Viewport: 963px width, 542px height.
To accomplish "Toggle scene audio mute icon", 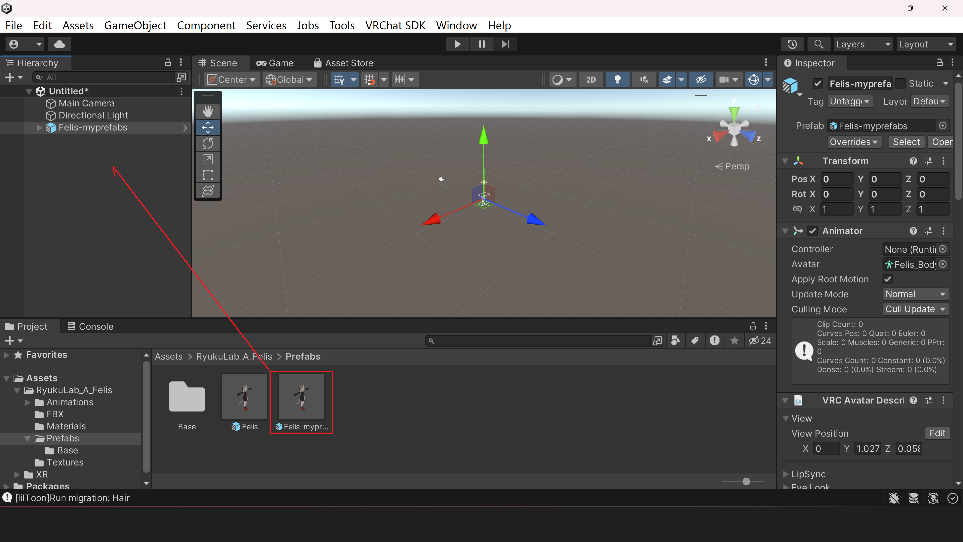I will tap(644, 79).
